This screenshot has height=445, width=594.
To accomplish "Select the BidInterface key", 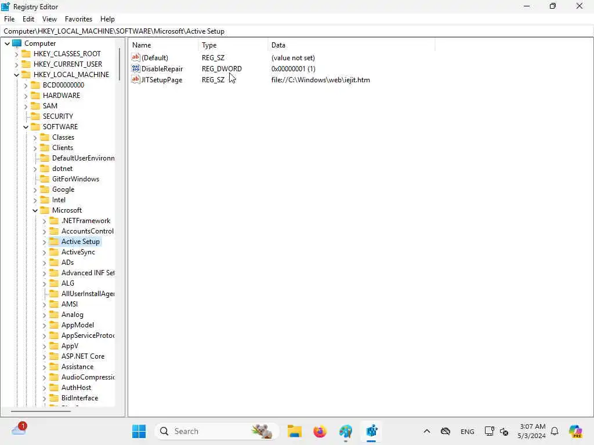I will (x=79, y=397).
